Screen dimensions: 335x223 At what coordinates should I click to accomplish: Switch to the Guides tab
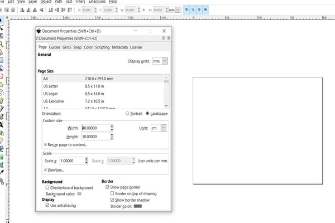pos(55,47)
